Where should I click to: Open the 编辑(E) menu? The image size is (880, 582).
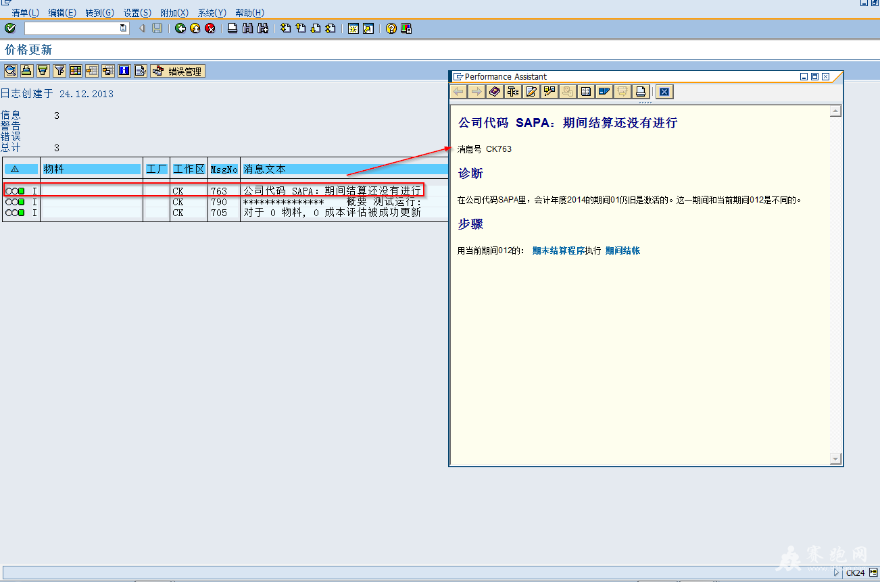62,13
